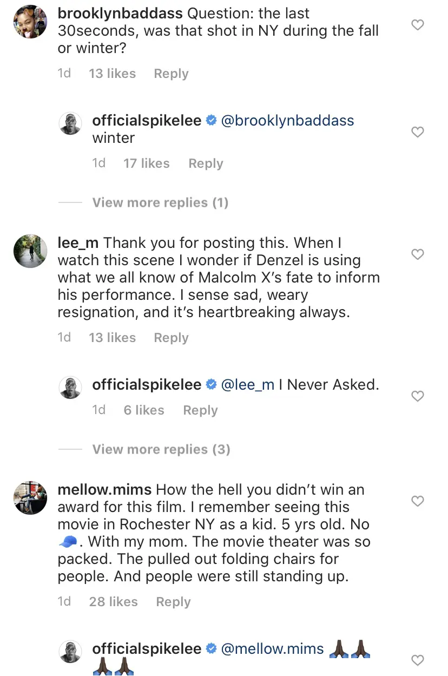Screen dimensions: 448x676
Task: Like officialspikelee's praying hands reply
Action: click(418, 660)
